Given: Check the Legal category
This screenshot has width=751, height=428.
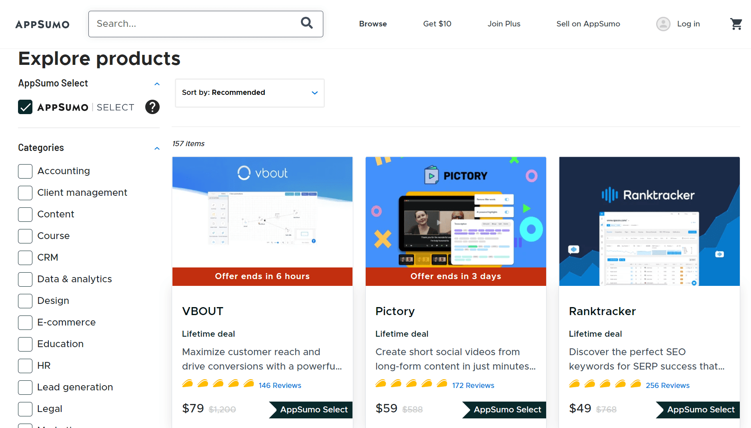Looking at the screenshot, I should coord(25,409).
